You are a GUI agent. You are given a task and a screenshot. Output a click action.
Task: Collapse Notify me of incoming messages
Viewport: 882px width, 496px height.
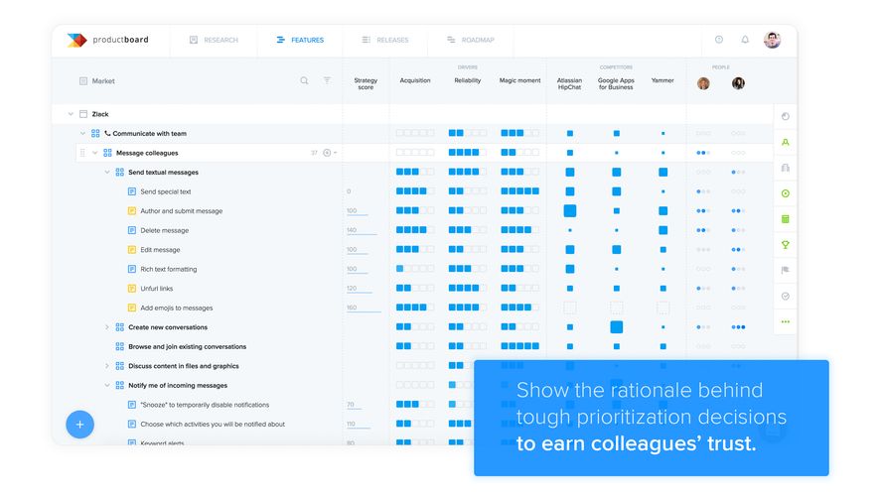(107, 385)
